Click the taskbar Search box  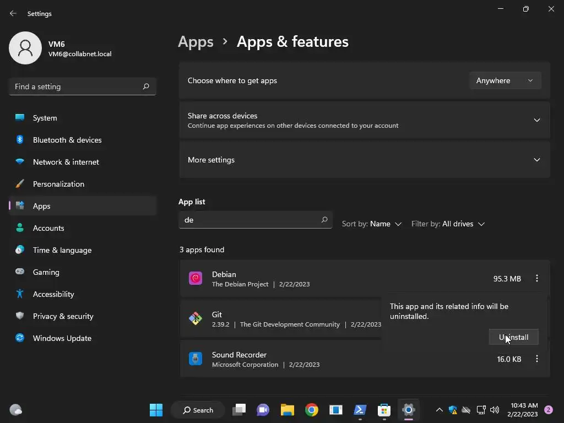pos(198,410)
